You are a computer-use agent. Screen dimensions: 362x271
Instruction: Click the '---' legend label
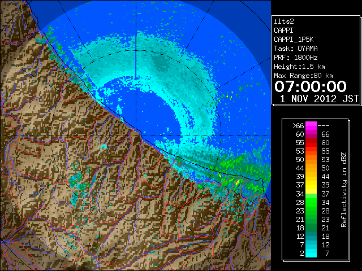pos(324,126)
